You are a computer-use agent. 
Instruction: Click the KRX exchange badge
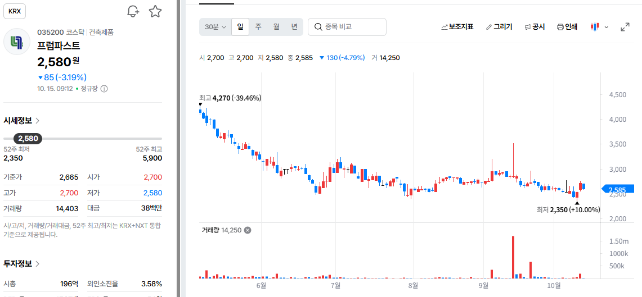click(15, 11)
